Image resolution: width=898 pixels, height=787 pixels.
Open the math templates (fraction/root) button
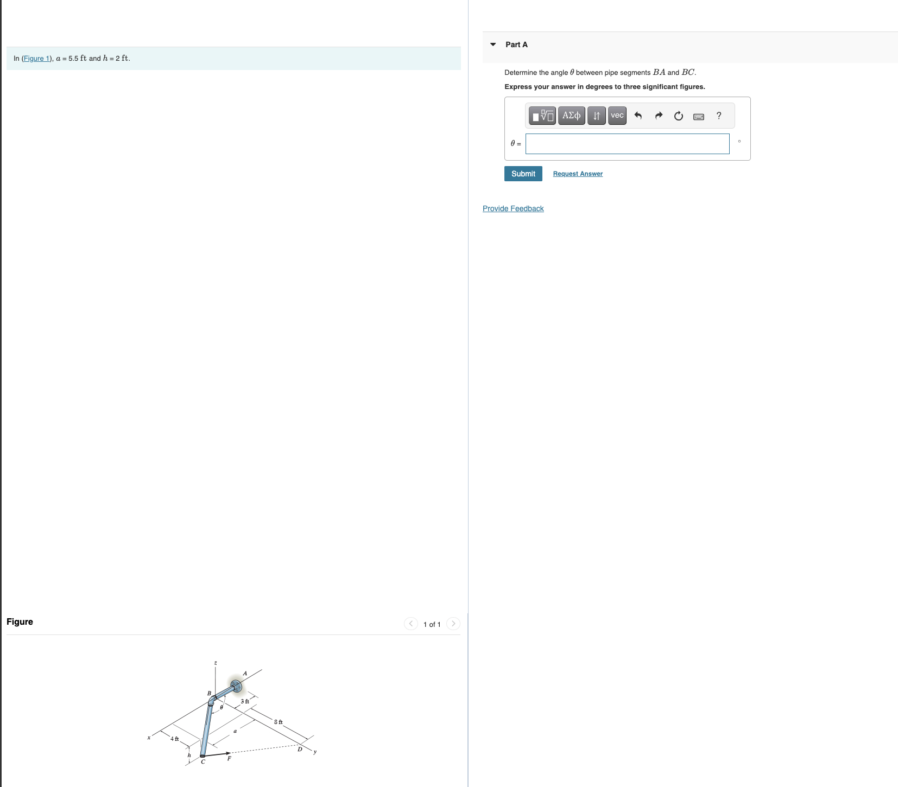542,116
